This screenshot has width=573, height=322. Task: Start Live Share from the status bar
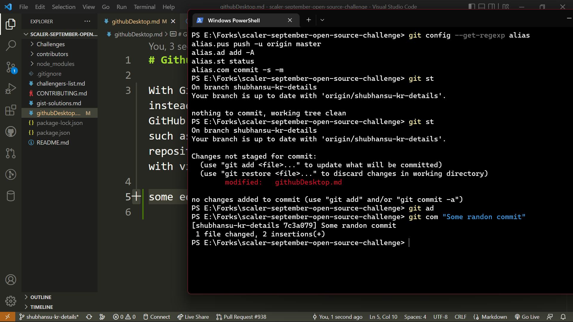coord(193,317)
